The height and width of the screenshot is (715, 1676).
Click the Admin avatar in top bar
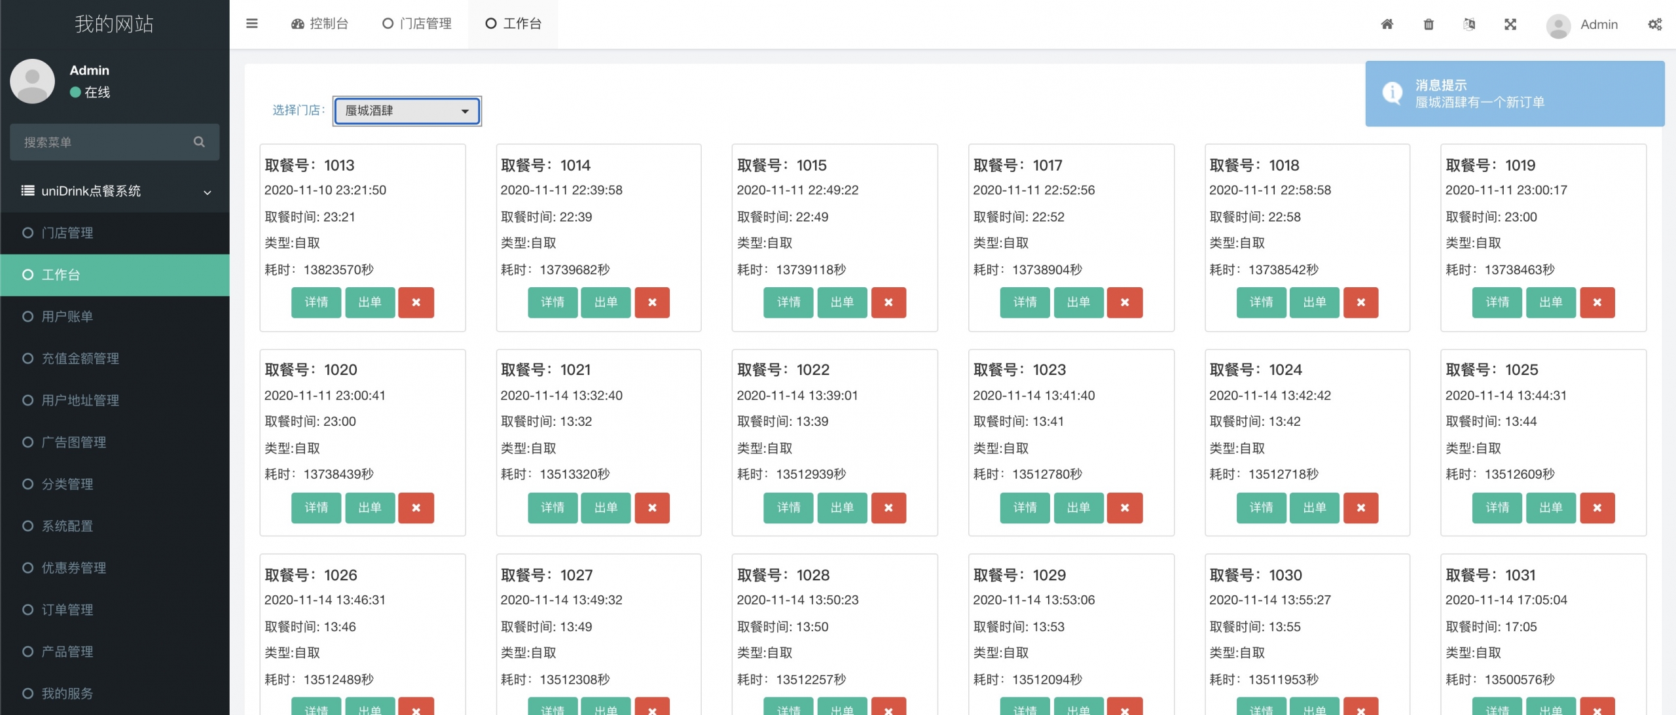click(1558, 26)
